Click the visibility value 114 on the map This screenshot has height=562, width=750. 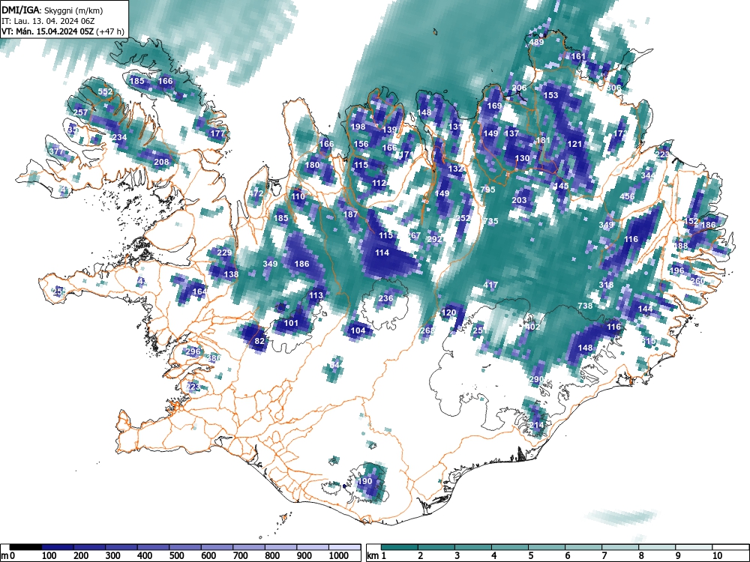382,253
